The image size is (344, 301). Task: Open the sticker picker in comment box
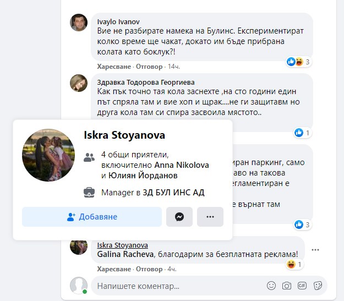(318, 286)
